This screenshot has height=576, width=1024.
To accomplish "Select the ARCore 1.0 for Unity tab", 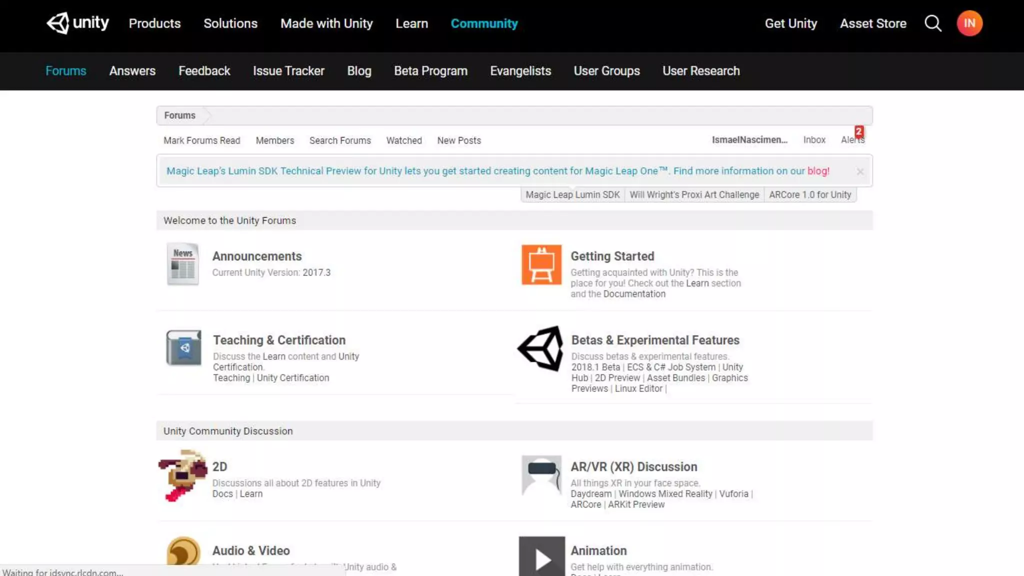I will (x=809, y=195).
